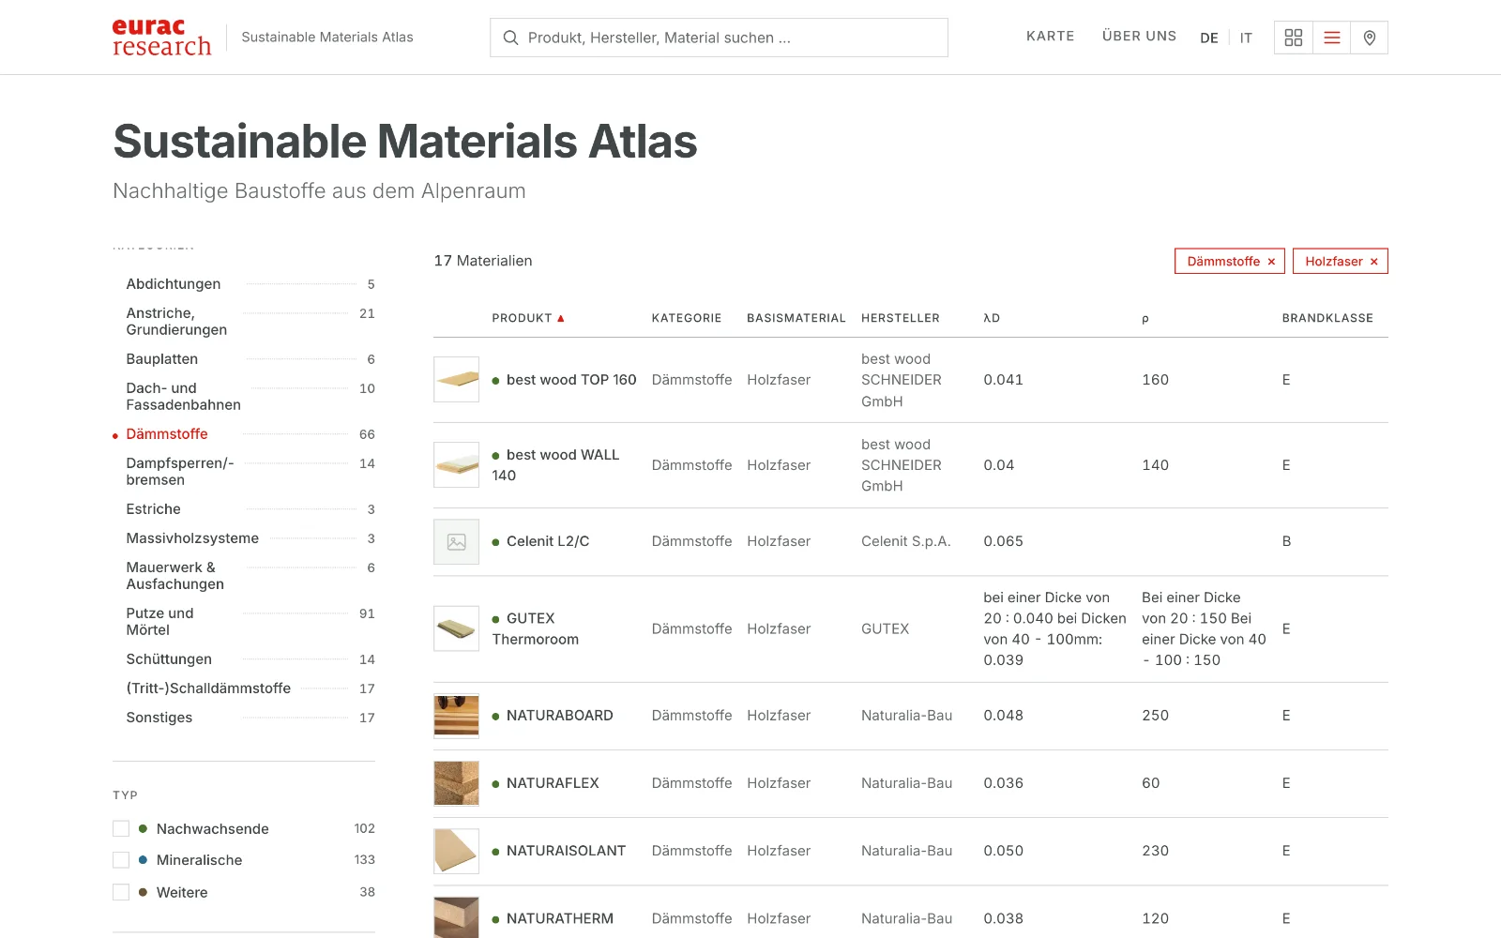1501x938 pixels.
Task: Enable the Nachwachsende type checkbox
Action: [x=121, y=828]
